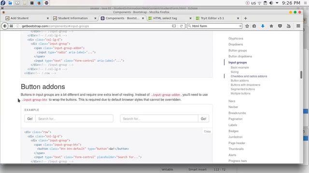Bookmark this page with the star icon
This screenshot has width=309, height=173.
coord(247,26)
